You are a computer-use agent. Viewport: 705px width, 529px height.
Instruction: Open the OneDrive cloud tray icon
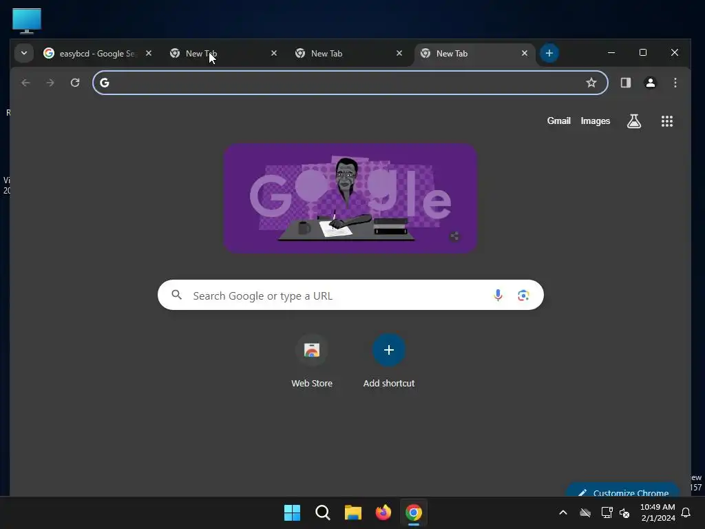click(585, 512)
